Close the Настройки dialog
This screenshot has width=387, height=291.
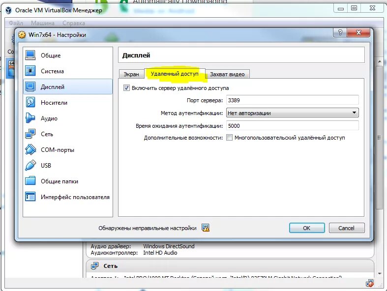pos(358,32)
